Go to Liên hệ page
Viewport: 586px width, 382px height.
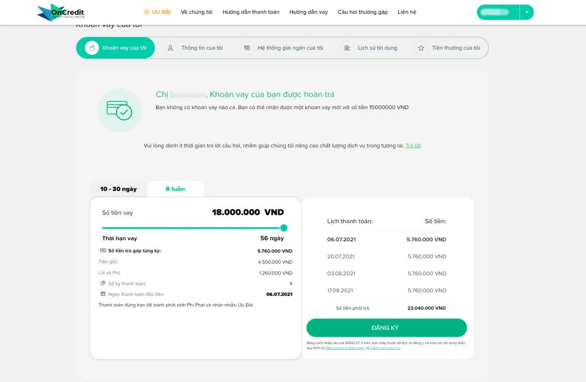tap(407, 12)
